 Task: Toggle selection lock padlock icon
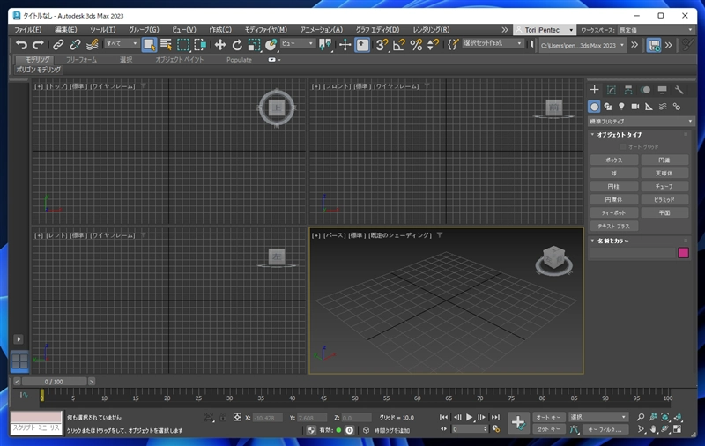[x=223, y=417]
